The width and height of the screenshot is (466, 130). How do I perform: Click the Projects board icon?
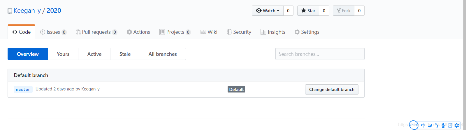click(x=162, y=32)
